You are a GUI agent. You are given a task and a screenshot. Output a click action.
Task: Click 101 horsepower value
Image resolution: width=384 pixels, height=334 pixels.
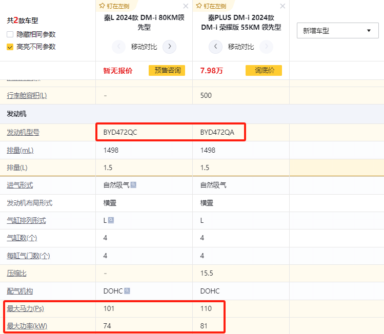[109, 308]
